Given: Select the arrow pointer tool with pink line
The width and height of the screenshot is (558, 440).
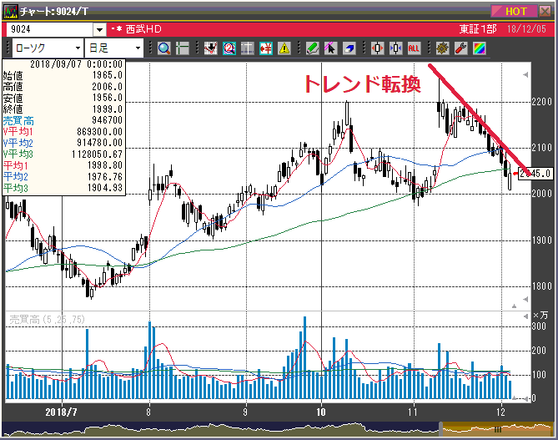Looking at the screenshot, I should [x=330, y=48].
